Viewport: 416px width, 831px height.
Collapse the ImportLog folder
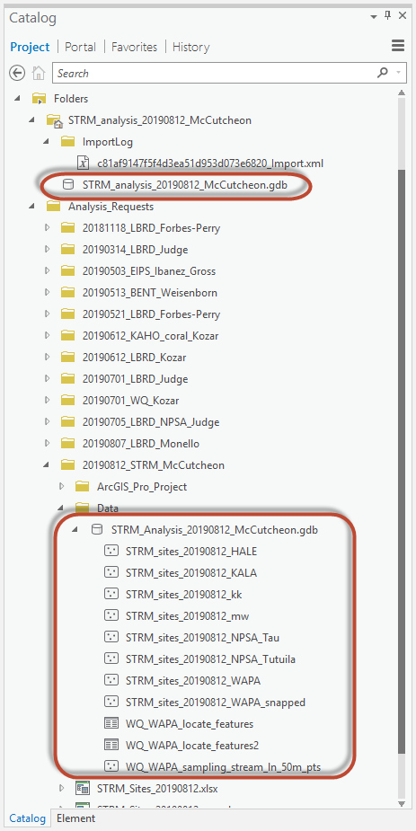pos(46,142)
